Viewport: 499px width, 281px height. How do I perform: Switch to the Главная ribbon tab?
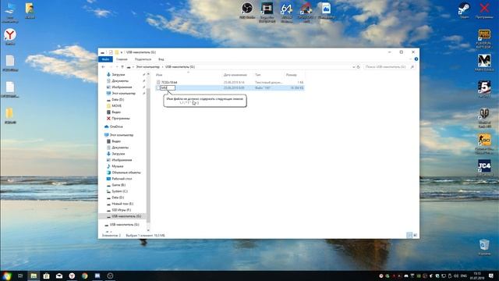[122, 59]
